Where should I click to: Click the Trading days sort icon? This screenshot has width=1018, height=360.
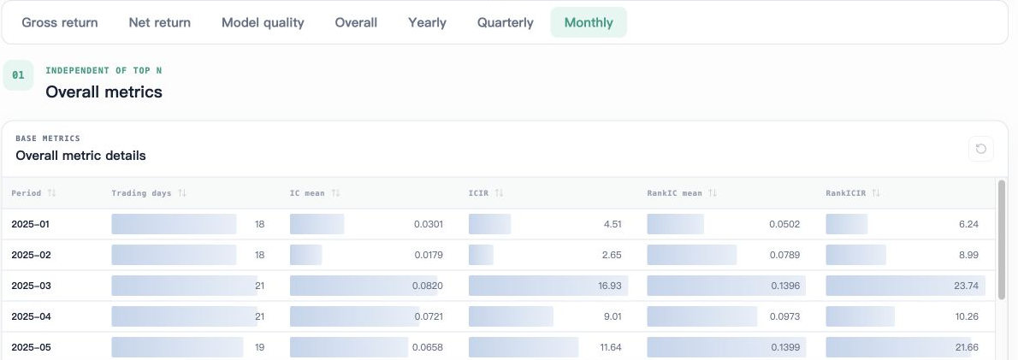point(182,193)
